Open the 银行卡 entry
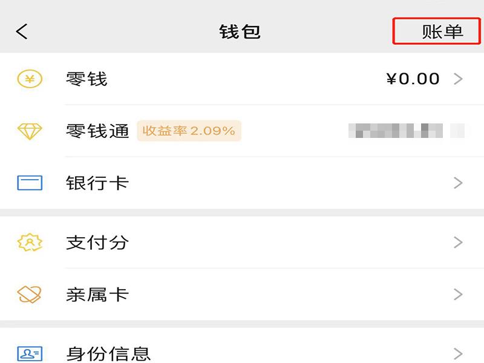The image size is (484, 363). pos(97,183)
